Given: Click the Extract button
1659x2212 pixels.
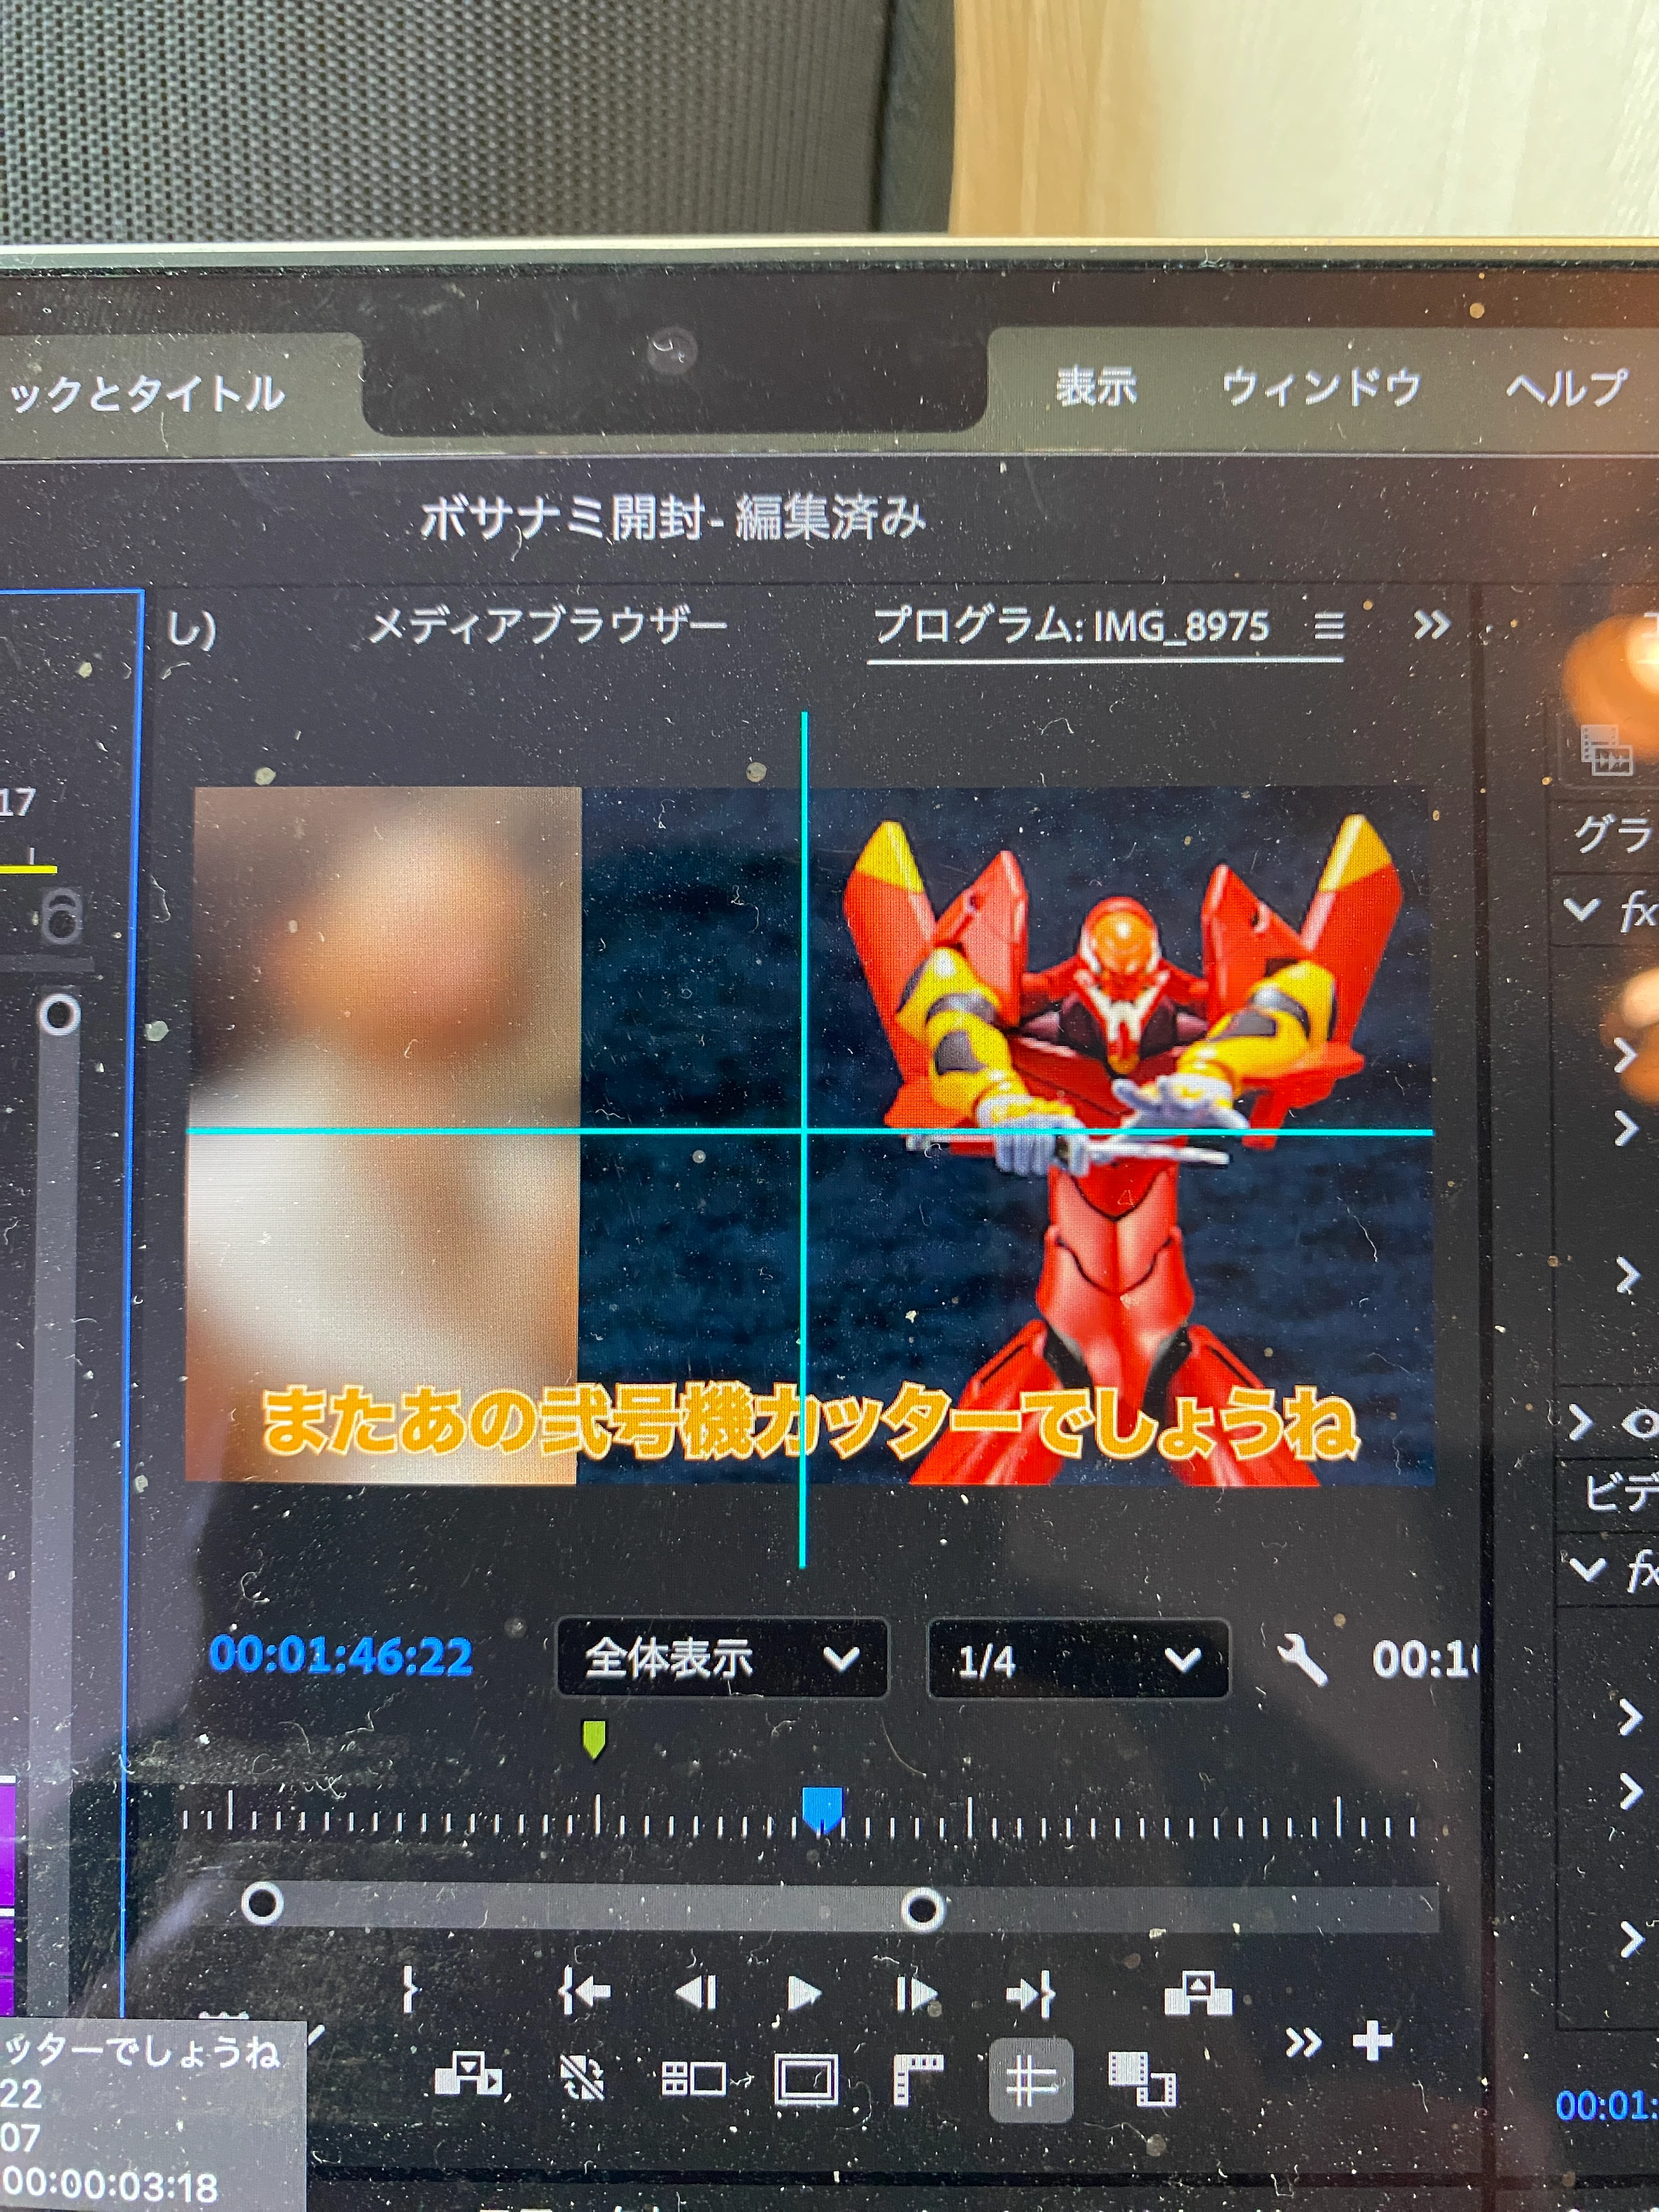Looking at the screenshot, I should pos(468,2075).
